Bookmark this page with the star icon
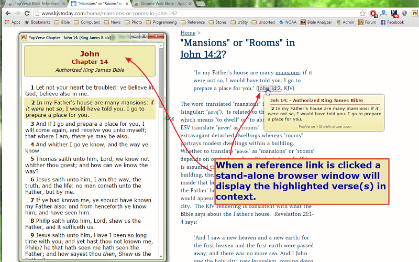The image size is (419, 262). click(x=362, y=13)
